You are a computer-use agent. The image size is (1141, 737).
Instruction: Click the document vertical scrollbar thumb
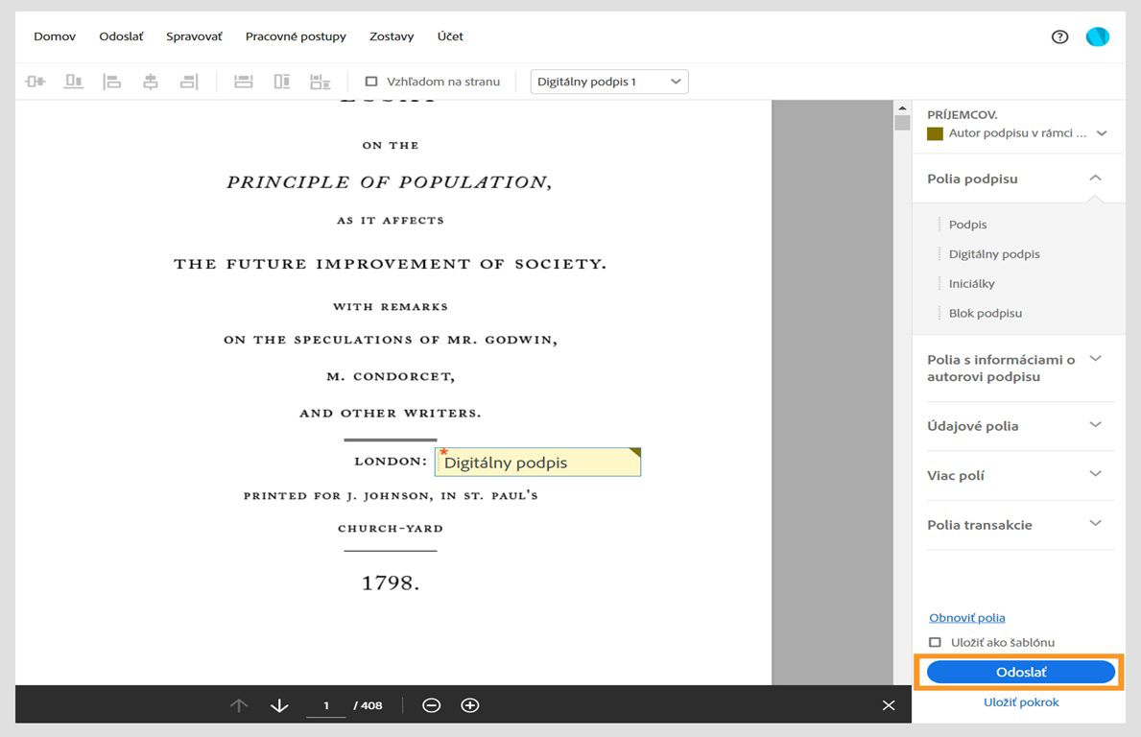[x=902, y=122]
